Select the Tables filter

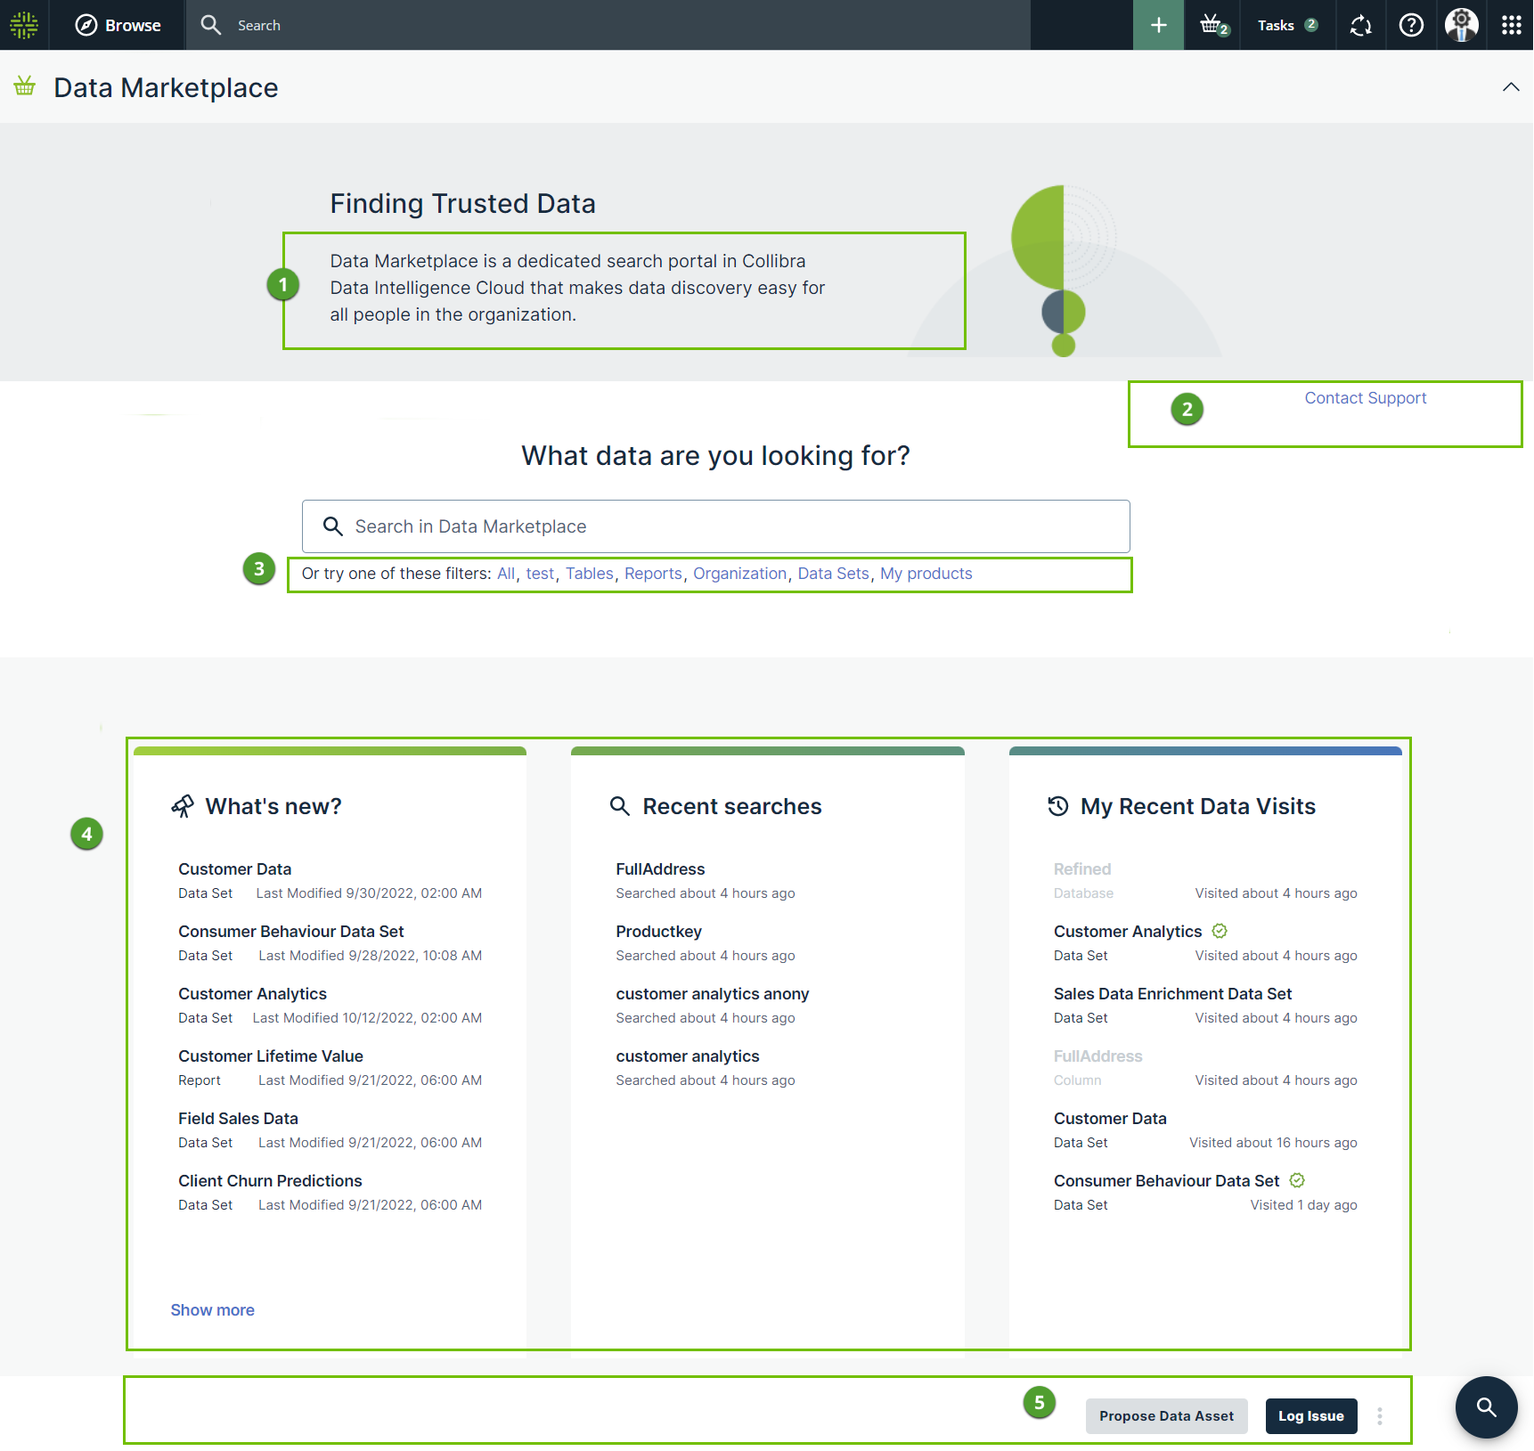click(x=589, y=574)
